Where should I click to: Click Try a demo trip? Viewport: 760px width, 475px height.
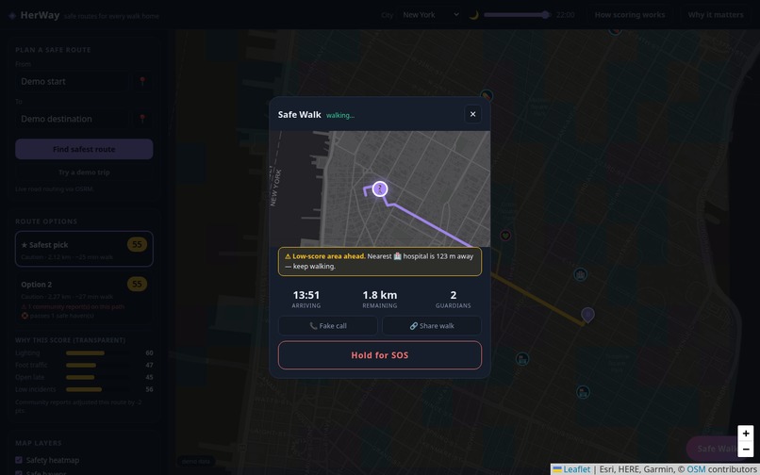click(x=84, y=172)
